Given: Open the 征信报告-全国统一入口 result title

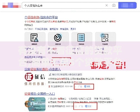Looking at the screenshot, I should tap(40, 94).
